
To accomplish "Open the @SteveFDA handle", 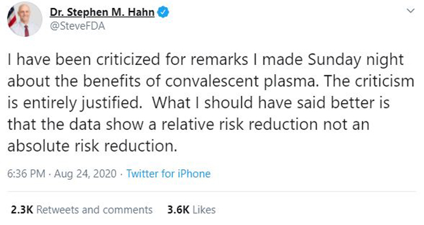I will [78, 26].
